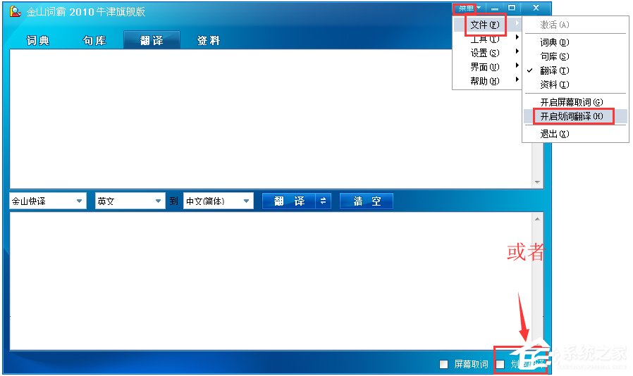Open the 菜单 dropdown in title bar

(469, 8)
